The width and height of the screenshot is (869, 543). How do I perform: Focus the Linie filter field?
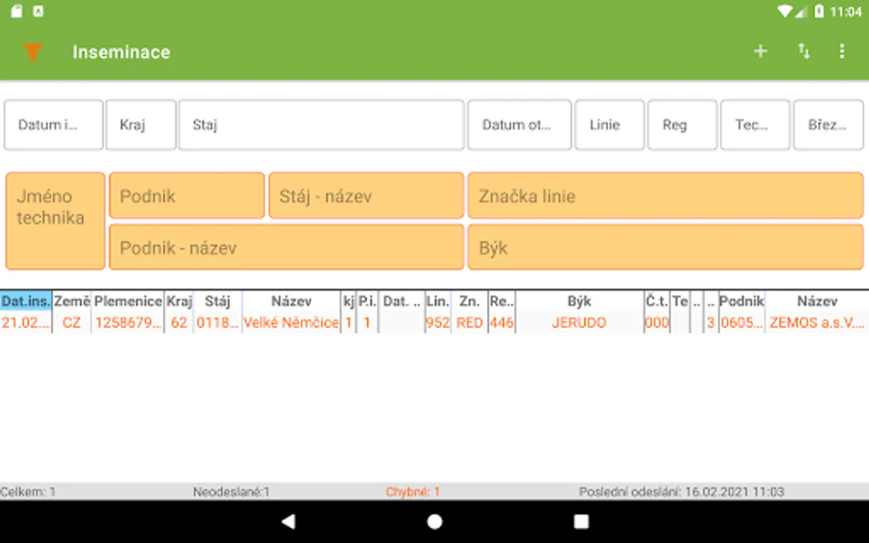click(610, 125)
